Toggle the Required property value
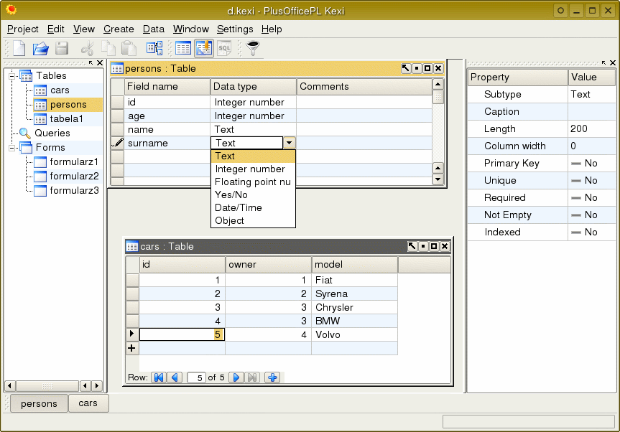The image size is (620, 432). tap(583, 198)
